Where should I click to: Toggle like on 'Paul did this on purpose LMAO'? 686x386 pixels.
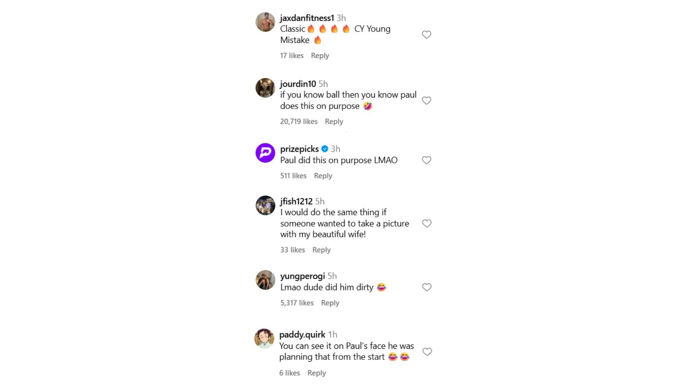point(427,160)
